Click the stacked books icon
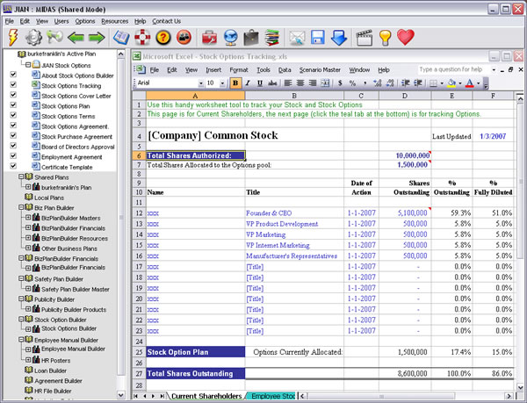 coord(272,37)
